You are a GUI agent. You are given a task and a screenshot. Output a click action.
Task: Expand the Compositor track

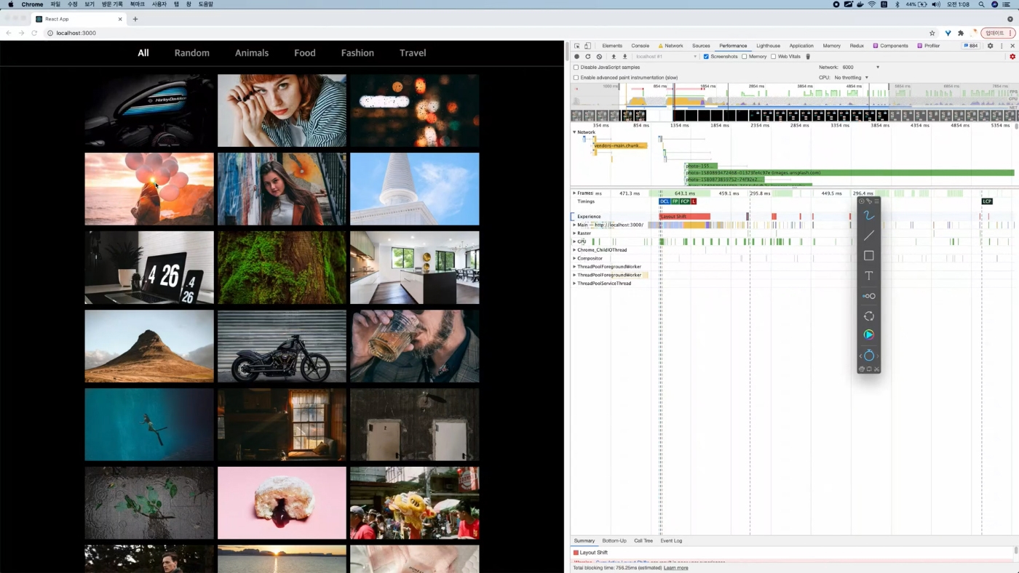point(574,258)
